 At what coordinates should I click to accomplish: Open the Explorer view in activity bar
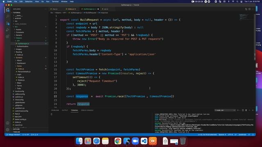(7, 10)
